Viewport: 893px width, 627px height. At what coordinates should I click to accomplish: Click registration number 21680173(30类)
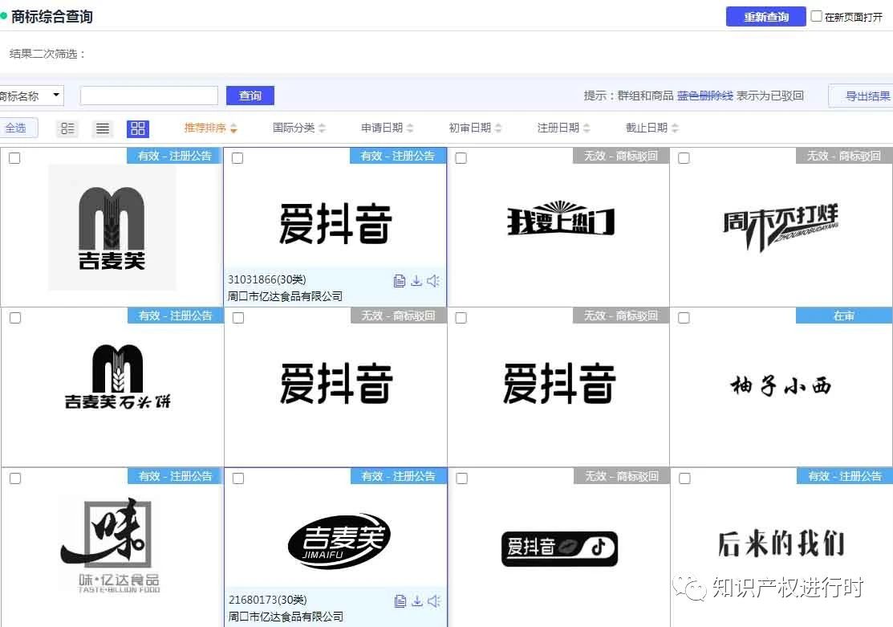click(268, 600)
